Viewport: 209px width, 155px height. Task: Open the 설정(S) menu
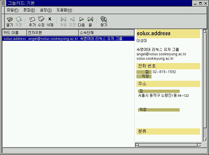[46, 10]
